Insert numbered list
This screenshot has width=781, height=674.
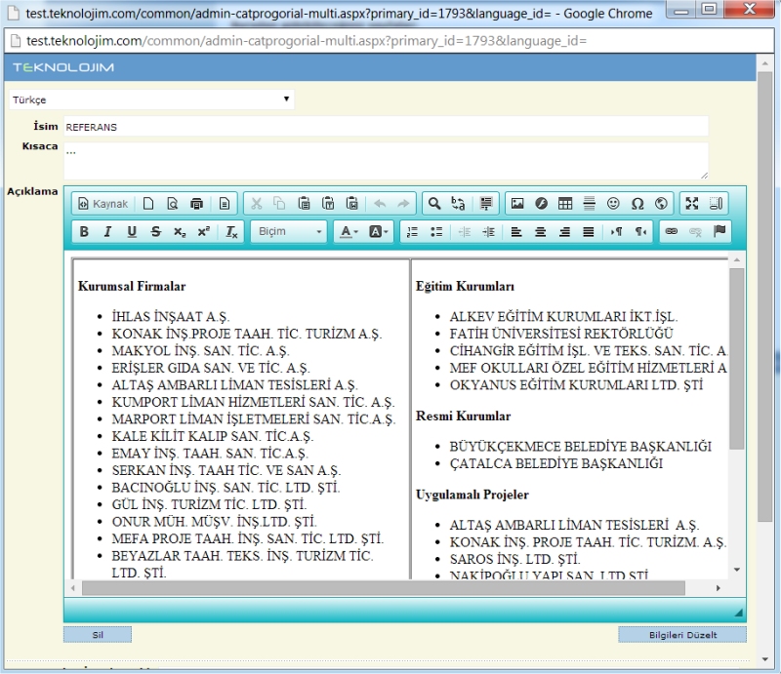pos(412,232)
